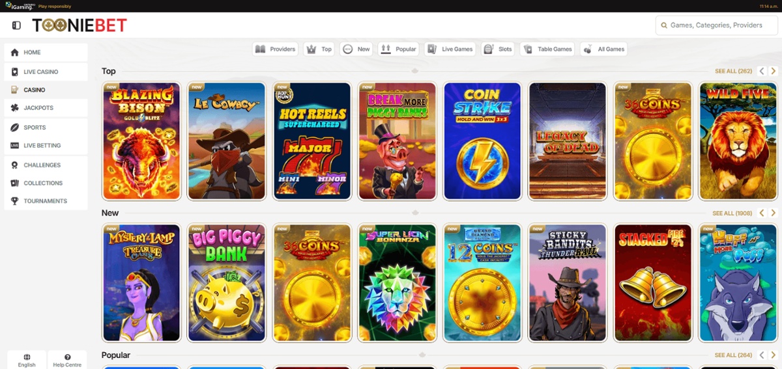
Task: Change language with English button
Action: pos(27,361)
